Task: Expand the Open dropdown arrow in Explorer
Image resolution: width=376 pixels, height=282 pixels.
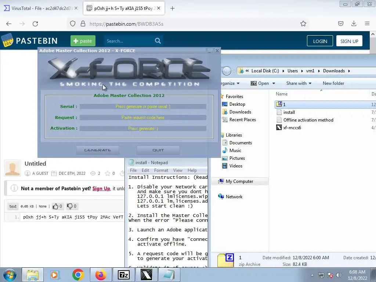Action: [274, 83]
